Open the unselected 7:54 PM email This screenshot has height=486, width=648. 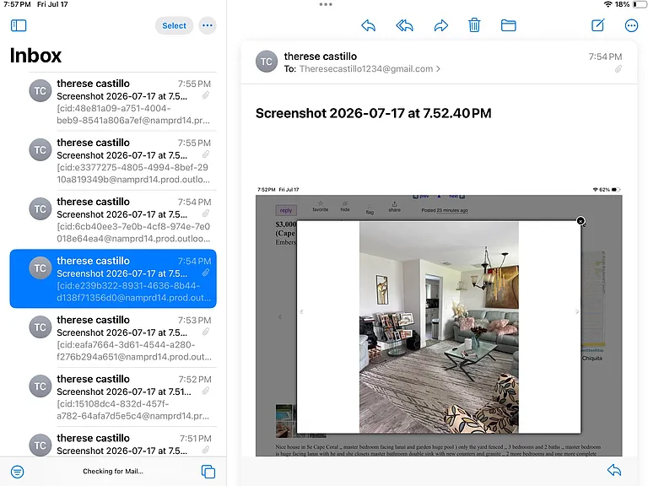click(x=113, y=220)
